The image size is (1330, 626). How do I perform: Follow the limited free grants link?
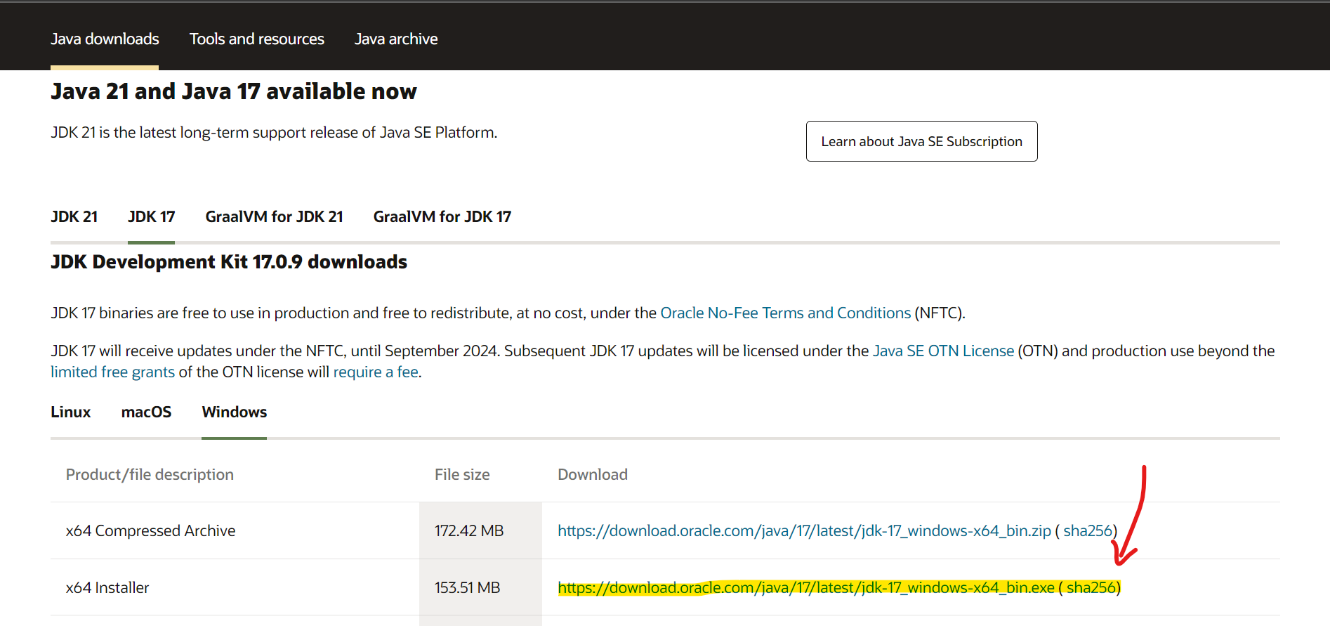point(112,372)
